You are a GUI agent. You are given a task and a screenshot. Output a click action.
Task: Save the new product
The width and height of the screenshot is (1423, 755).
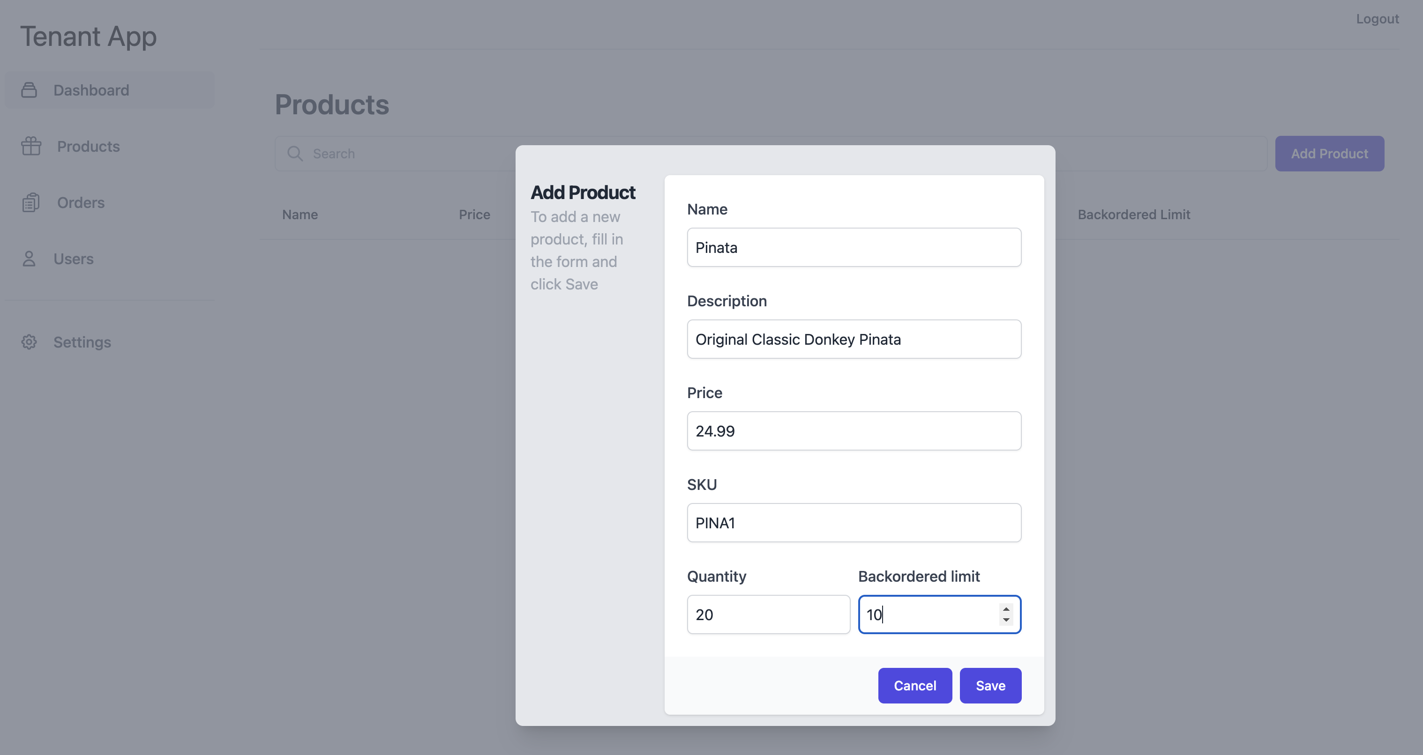point(990,686)
